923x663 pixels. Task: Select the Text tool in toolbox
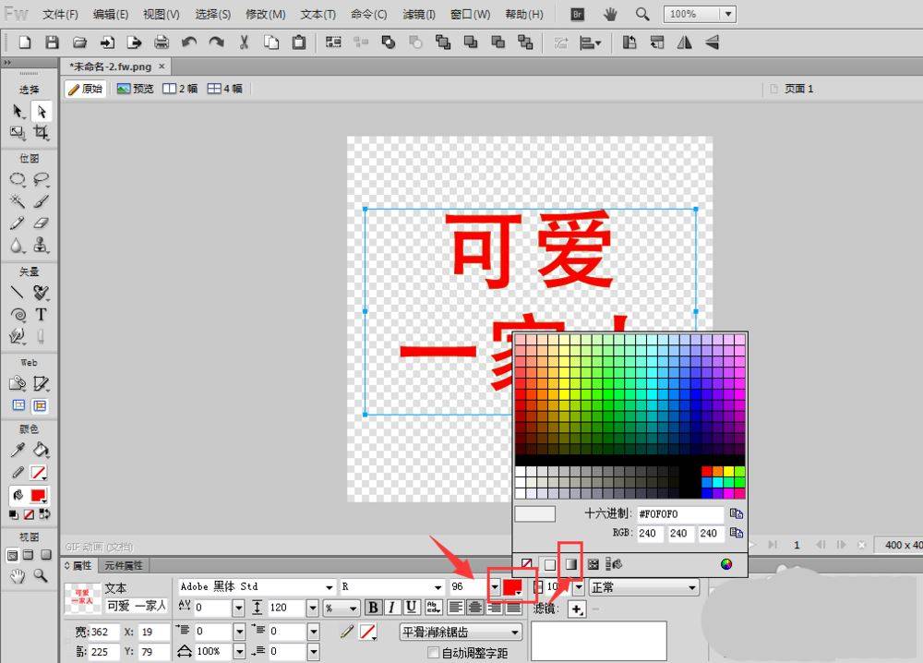tap(41, 314)
